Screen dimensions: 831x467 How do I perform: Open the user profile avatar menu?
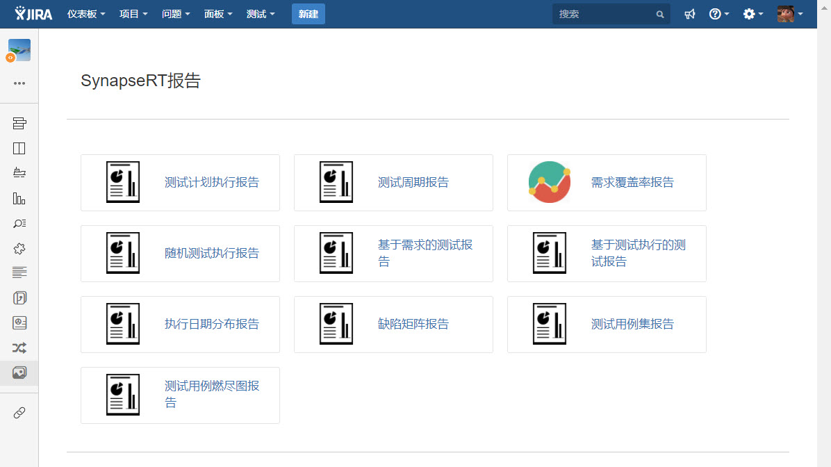(790, 14)
